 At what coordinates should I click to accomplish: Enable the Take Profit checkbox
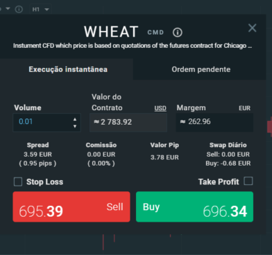[248, 181]
